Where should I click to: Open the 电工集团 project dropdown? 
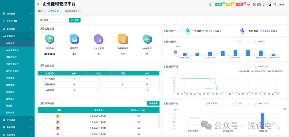coord(52,20)
